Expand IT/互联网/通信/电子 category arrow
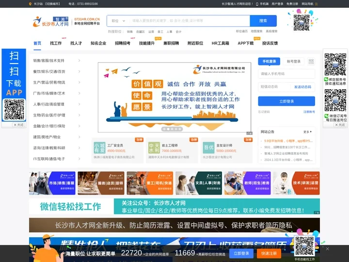 (x=79, y=159)
